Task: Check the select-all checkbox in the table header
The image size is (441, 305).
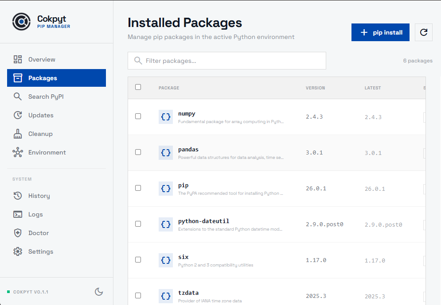Action: tap(138, 87)
